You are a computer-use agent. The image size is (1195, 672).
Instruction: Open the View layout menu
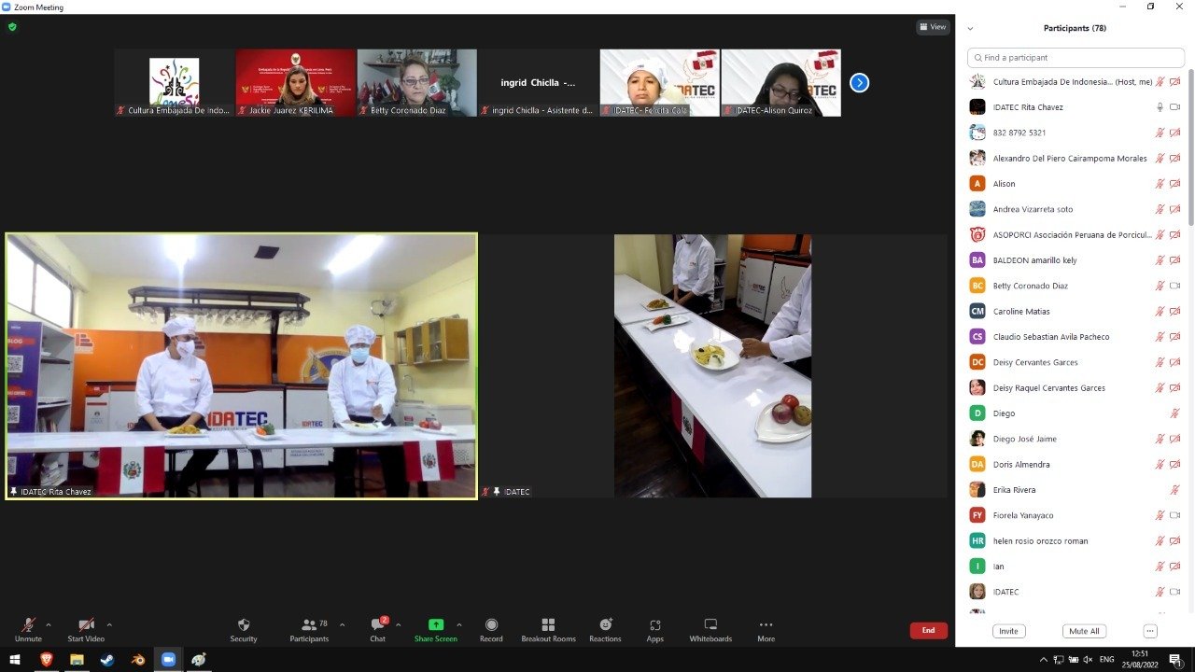click(932, 27)
